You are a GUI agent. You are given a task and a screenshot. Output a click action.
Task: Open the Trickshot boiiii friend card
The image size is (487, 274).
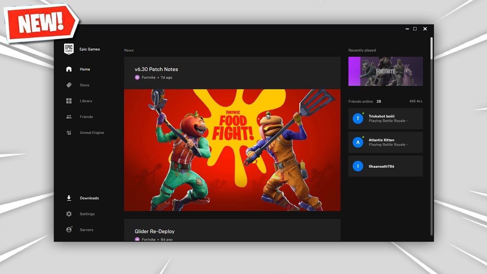point(385,118)
